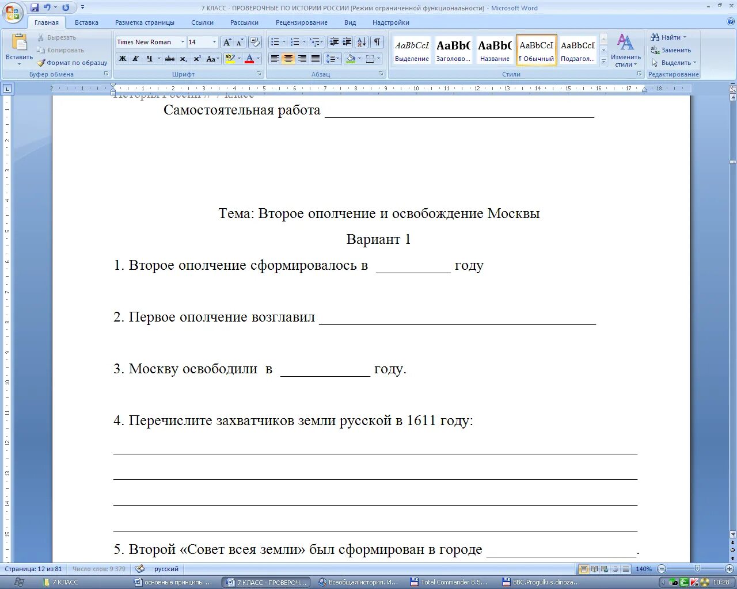
Task: Expand the styles gallery more arrow
Action: [x=603, y=62]
